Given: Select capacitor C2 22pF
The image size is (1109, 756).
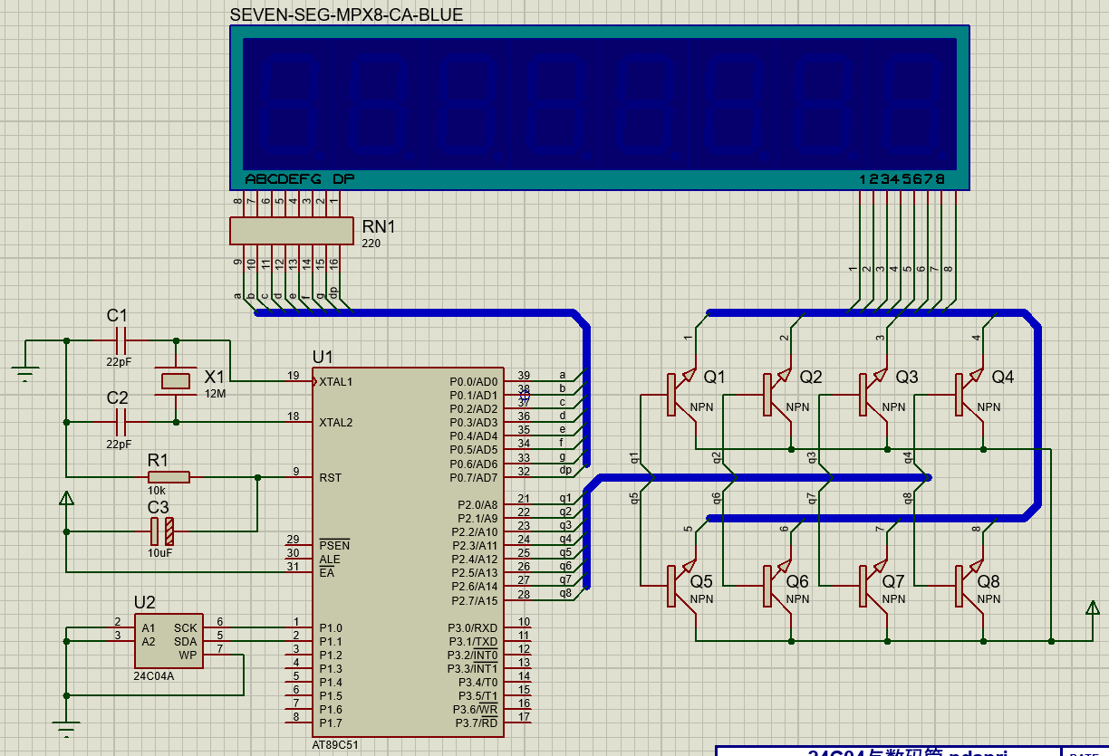Looking at the screenshot, I should pyautogui.click(x=121, y=422).
